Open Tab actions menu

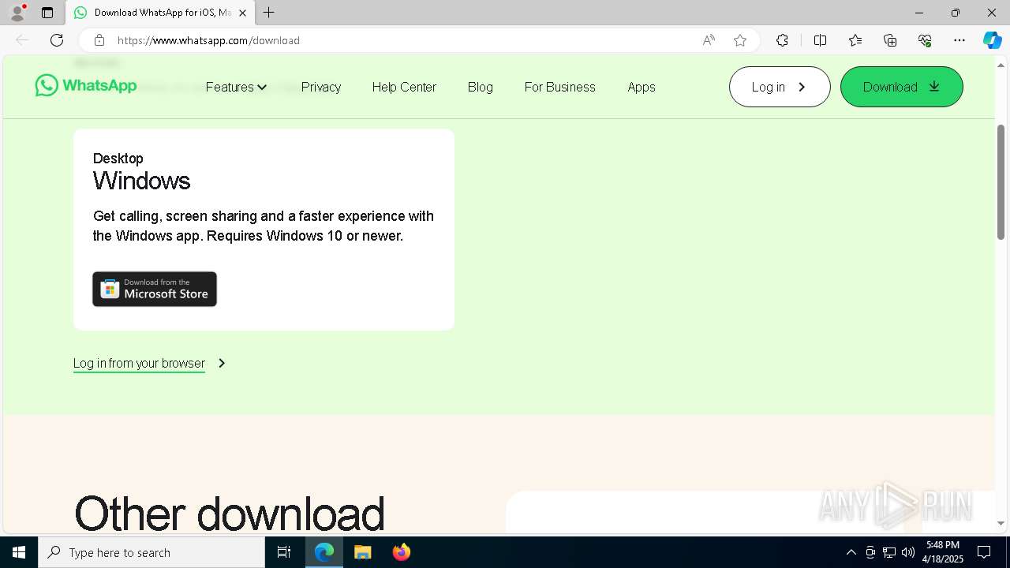point(47,13)
